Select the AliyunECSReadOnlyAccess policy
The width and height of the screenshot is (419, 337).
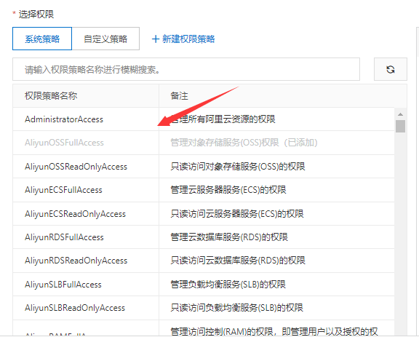pyautogui.click(x=75, y=214)
